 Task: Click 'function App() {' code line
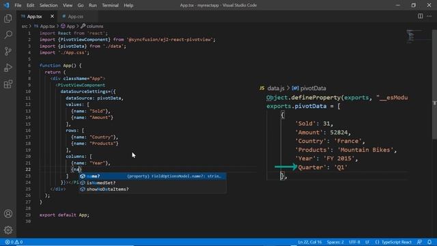[61, 66]
